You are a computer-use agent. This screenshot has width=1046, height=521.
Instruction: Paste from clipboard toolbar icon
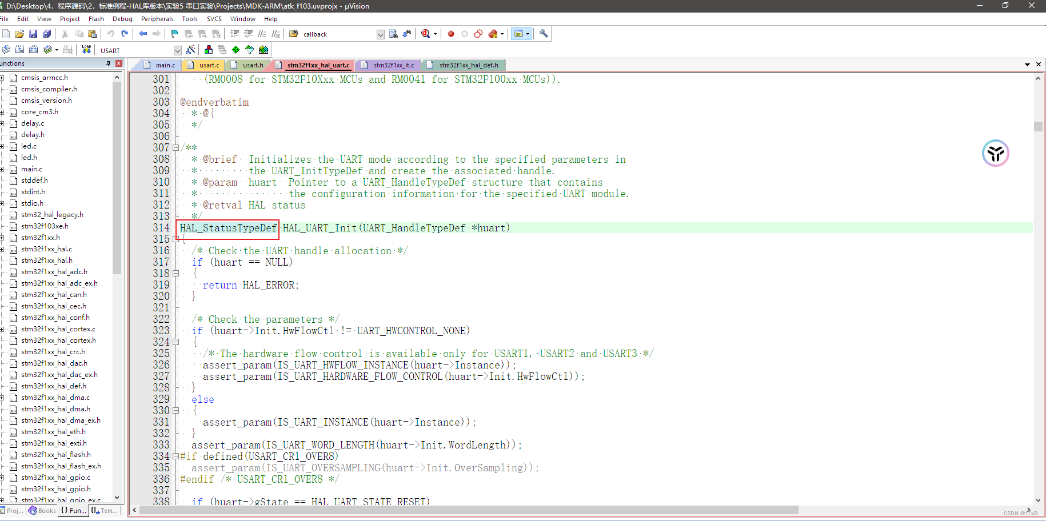tap(93, 34)
